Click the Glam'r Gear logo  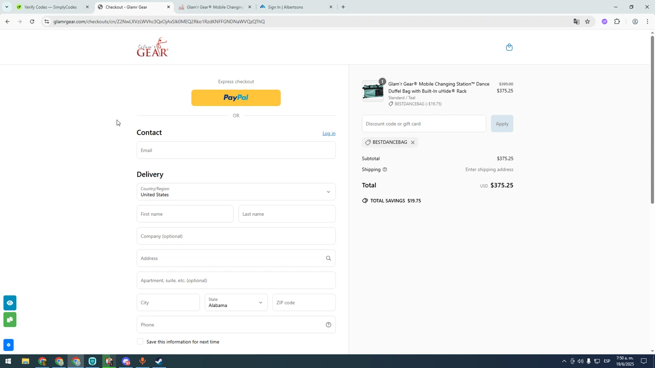(x=152, y=47)
